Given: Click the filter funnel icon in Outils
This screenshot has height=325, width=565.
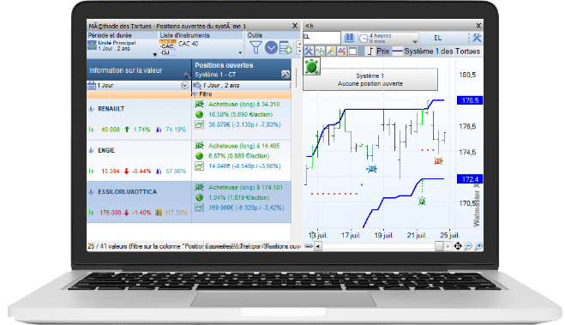Looking at the screenshot, I should [x=255, y=47].
